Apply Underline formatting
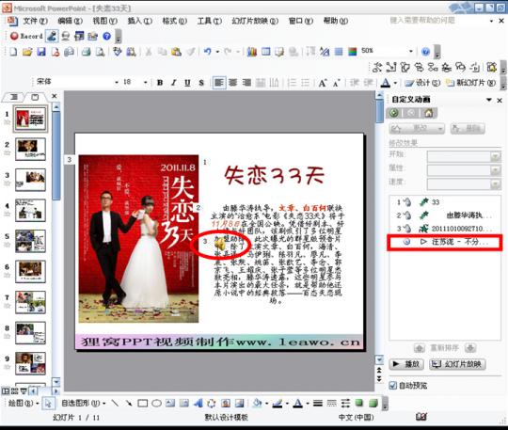508x430 pixels. (x=187, y=83)
